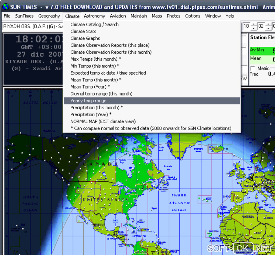The image size is (275, 255).
Task: Choose Precipitation (Year)
Action: coord(152,114)
